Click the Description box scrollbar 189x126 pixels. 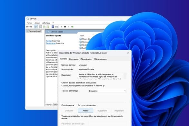125,76
